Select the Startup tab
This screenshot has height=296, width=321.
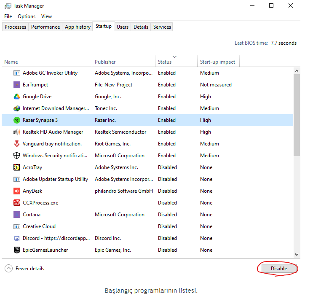(x=104, y=27)
